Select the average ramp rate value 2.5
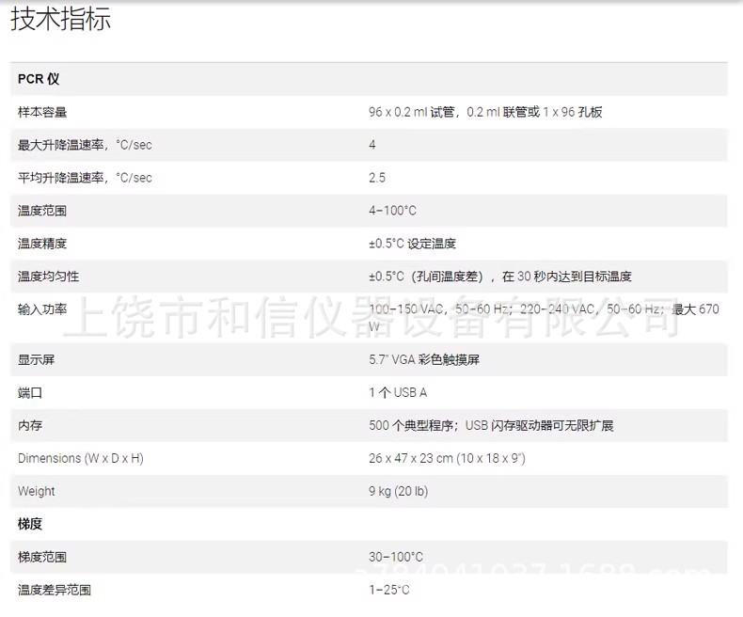 [x=377, y=178]
